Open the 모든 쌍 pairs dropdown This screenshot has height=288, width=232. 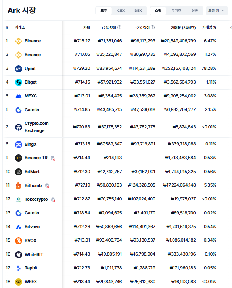tap(217, 11)
